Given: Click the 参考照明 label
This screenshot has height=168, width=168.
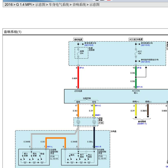Looking at the screenshot, I should tap(142, 122).
